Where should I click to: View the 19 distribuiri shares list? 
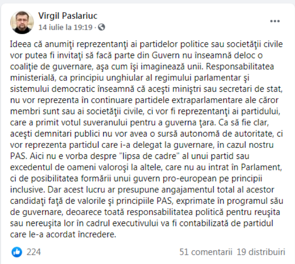[261, 252]
